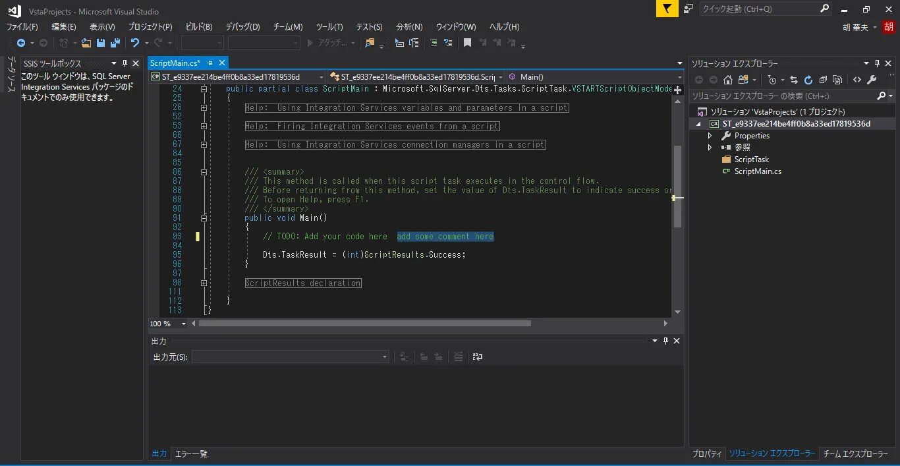This screenshot has height=466, width=900.
Task: Click the editor horizontal scrollbar thumb
Action: pos(364,324)
